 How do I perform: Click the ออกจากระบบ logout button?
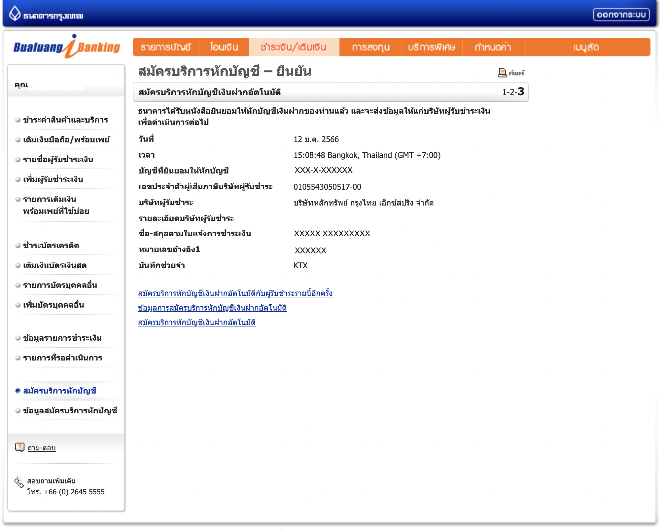coord(621,15)
